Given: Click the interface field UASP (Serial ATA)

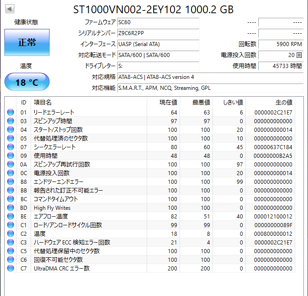Looking at the screenshot, I should pos(158,44).
